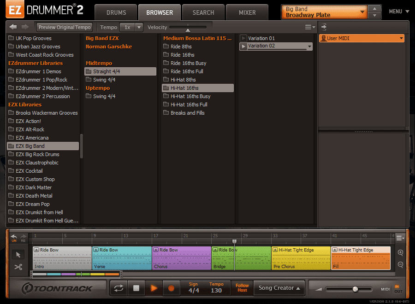415x304 pixels.
Task: Adjust the master volume slider knob
Action: click(355, 289)
